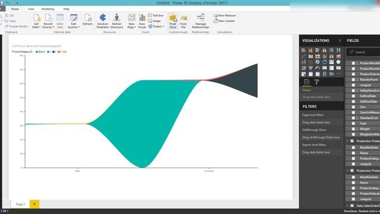This screenshot has width=380, height=214.
Task: Open Solution Templates
Action: 103,21
